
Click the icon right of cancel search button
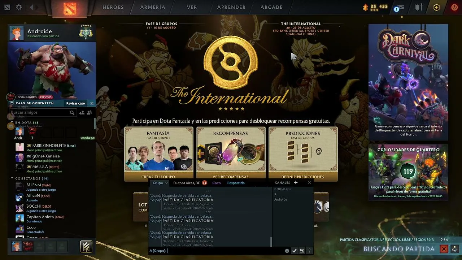tap(455, 249)
